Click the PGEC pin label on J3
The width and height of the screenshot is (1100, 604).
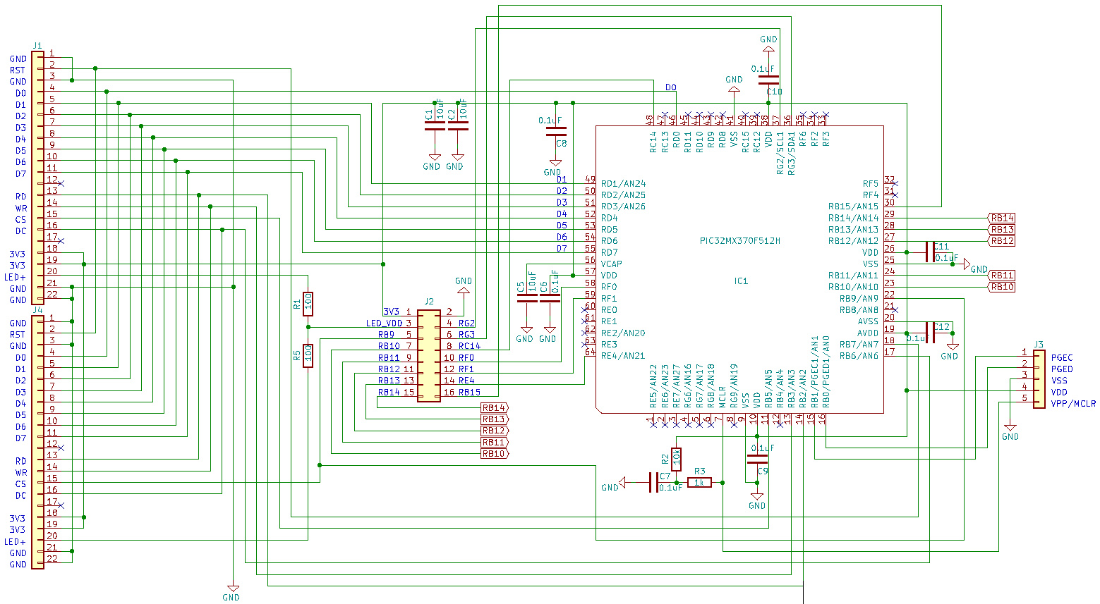click(1061, 358)
